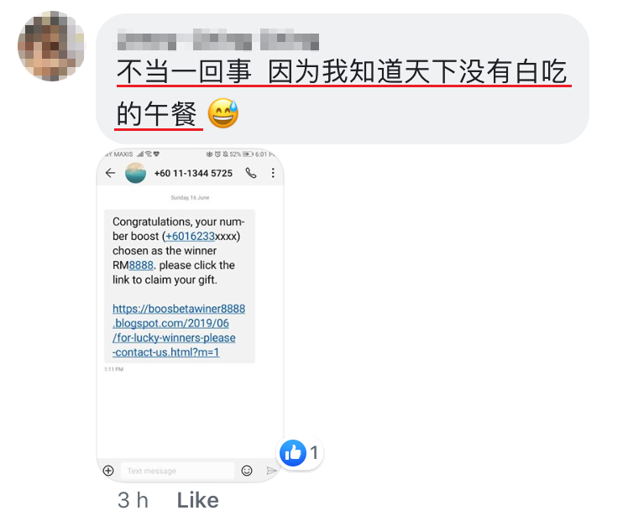Tap the plus attachment icon
Image resolution: width=628 pixels, height=521 pixels.
coord(108,471)
